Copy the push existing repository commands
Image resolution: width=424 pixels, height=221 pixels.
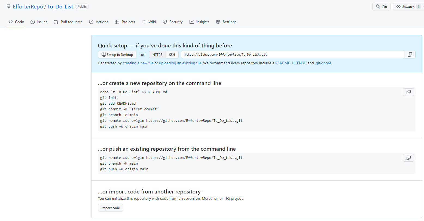(x=408, y=158)
